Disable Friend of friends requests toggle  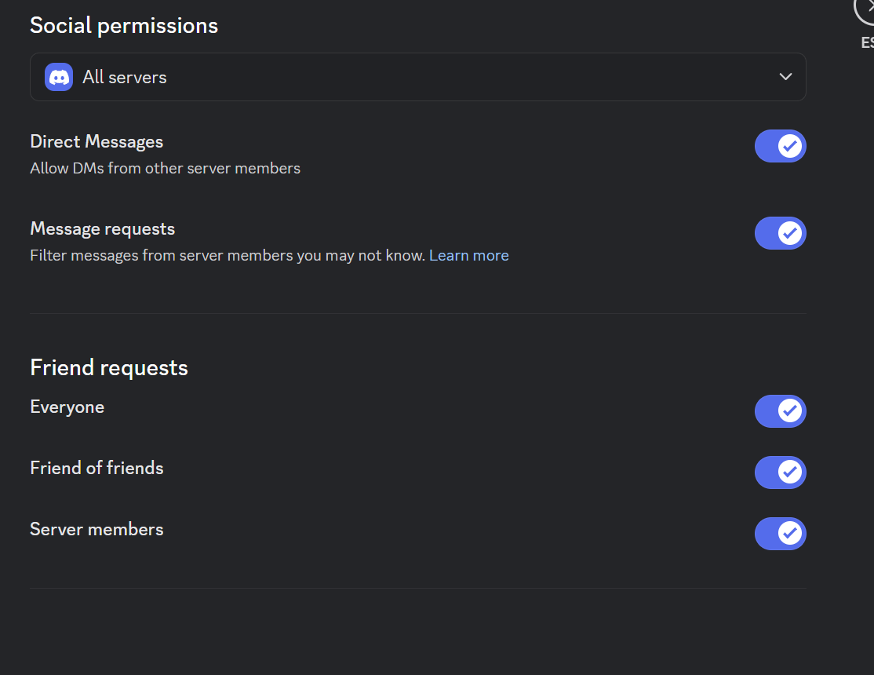pyautogui.click(x=780, y=472)
